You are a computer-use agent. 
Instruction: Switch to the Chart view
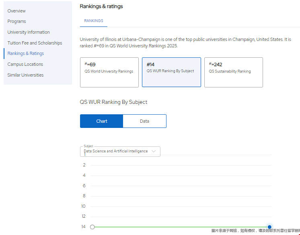point(102,121)
